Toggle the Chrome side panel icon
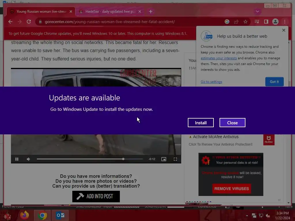Viewport: 295px width, 221px height. click(x=266, y=22)
